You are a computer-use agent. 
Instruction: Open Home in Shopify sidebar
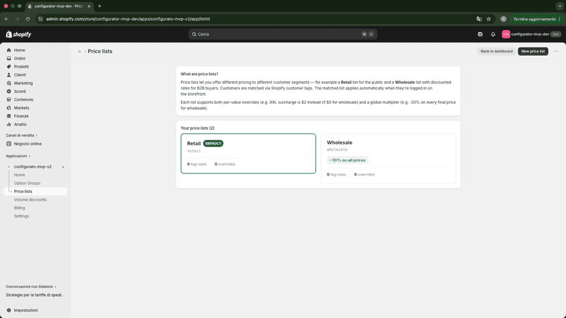click(20, 50)
